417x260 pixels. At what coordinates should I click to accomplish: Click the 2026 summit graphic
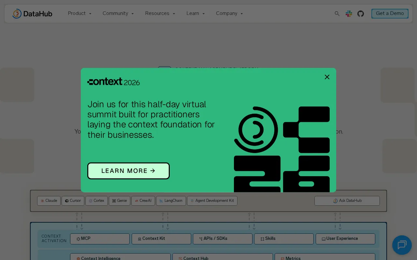(x=282, y=149)
